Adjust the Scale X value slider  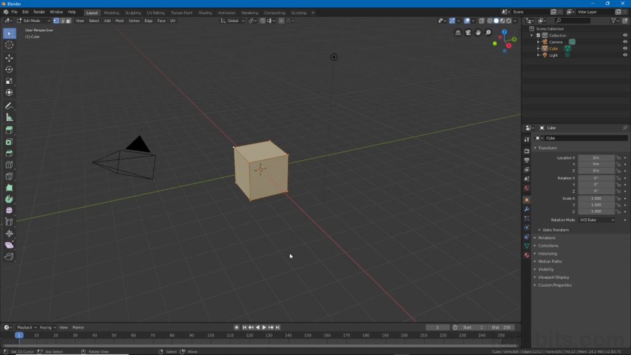click(x=596, y=198)
